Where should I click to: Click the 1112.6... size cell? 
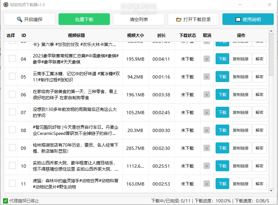(x=135, y=166)
